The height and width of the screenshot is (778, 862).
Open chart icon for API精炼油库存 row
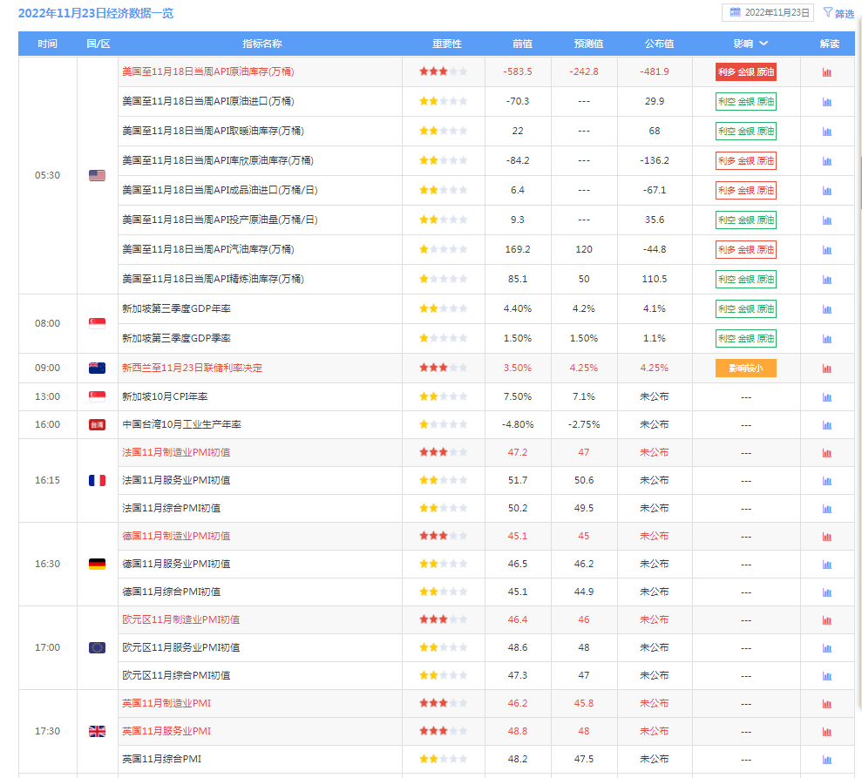[827, 280]
